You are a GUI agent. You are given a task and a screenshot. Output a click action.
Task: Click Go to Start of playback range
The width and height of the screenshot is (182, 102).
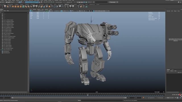tap(173, 95)
